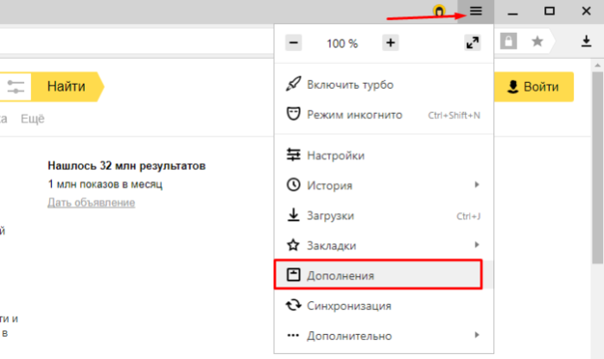Click the incognito mask icon
604x359 pixels.
(x=293, y=114)
